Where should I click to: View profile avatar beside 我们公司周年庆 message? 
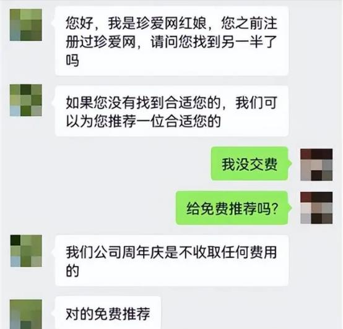tap(26, 251)
